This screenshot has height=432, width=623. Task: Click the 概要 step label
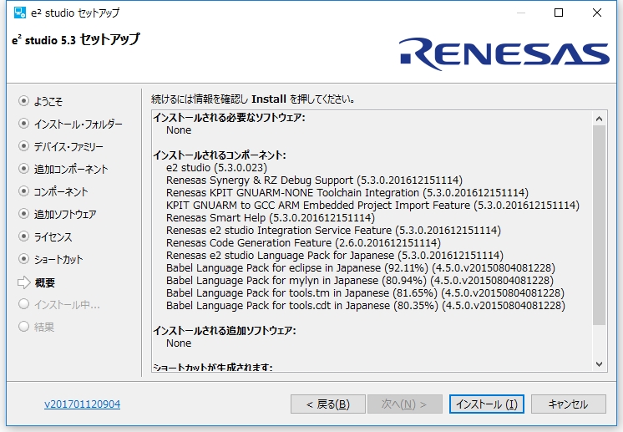click(x=44, y=282)
